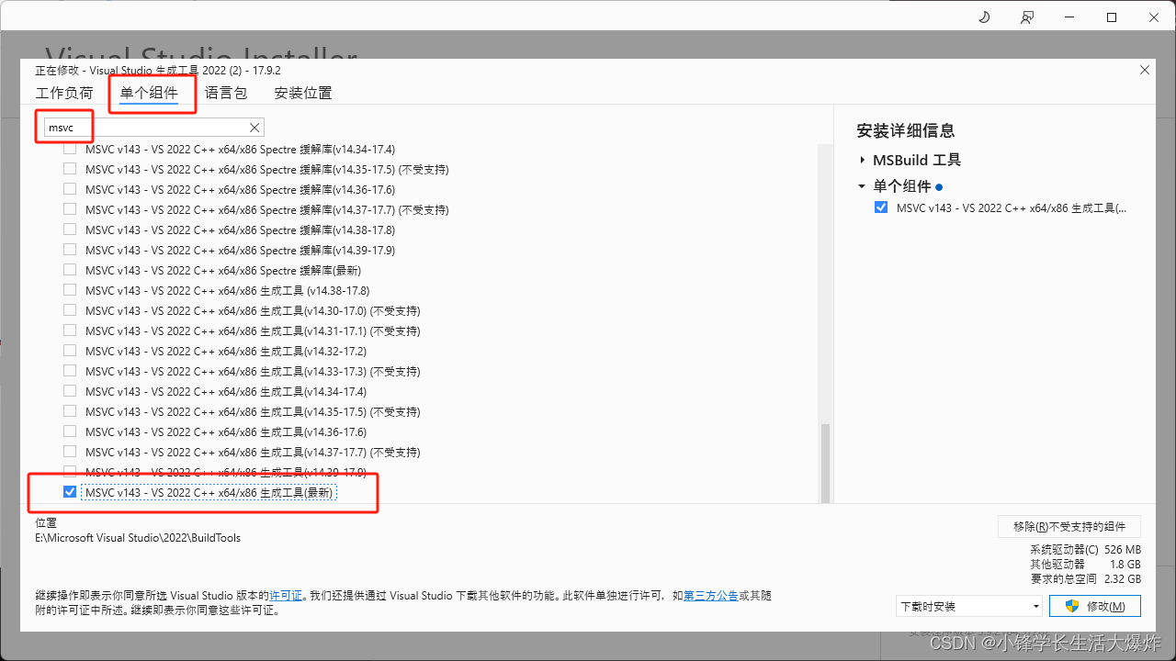
Task: Click the 修改(M) button
Action: (x=1095, y=606)
